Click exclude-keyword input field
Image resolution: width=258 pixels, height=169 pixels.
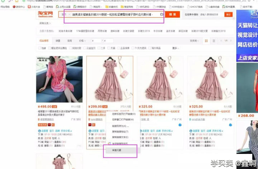211,14
